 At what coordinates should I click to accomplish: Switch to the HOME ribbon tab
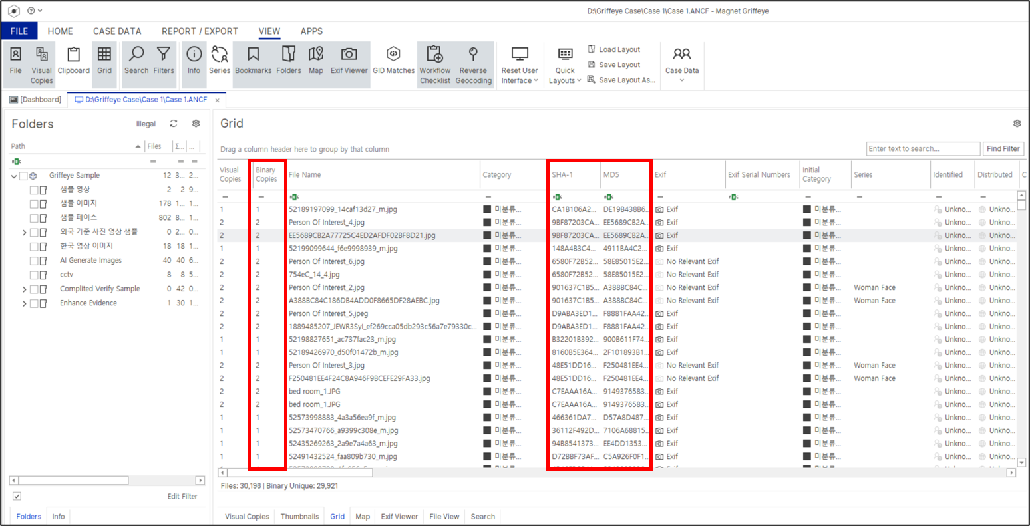(x=60, y=31)
